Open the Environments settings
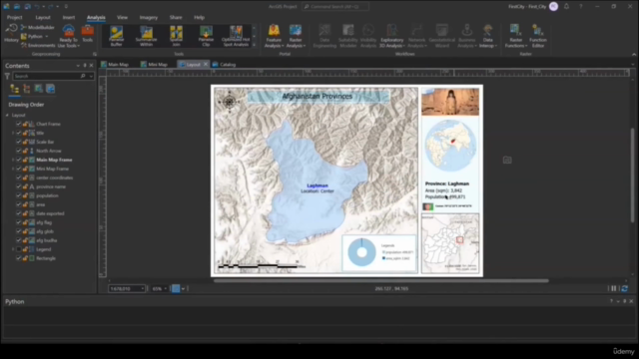This screenshot has width=639, height=359. pyautogui.click(x=38, y=45)
